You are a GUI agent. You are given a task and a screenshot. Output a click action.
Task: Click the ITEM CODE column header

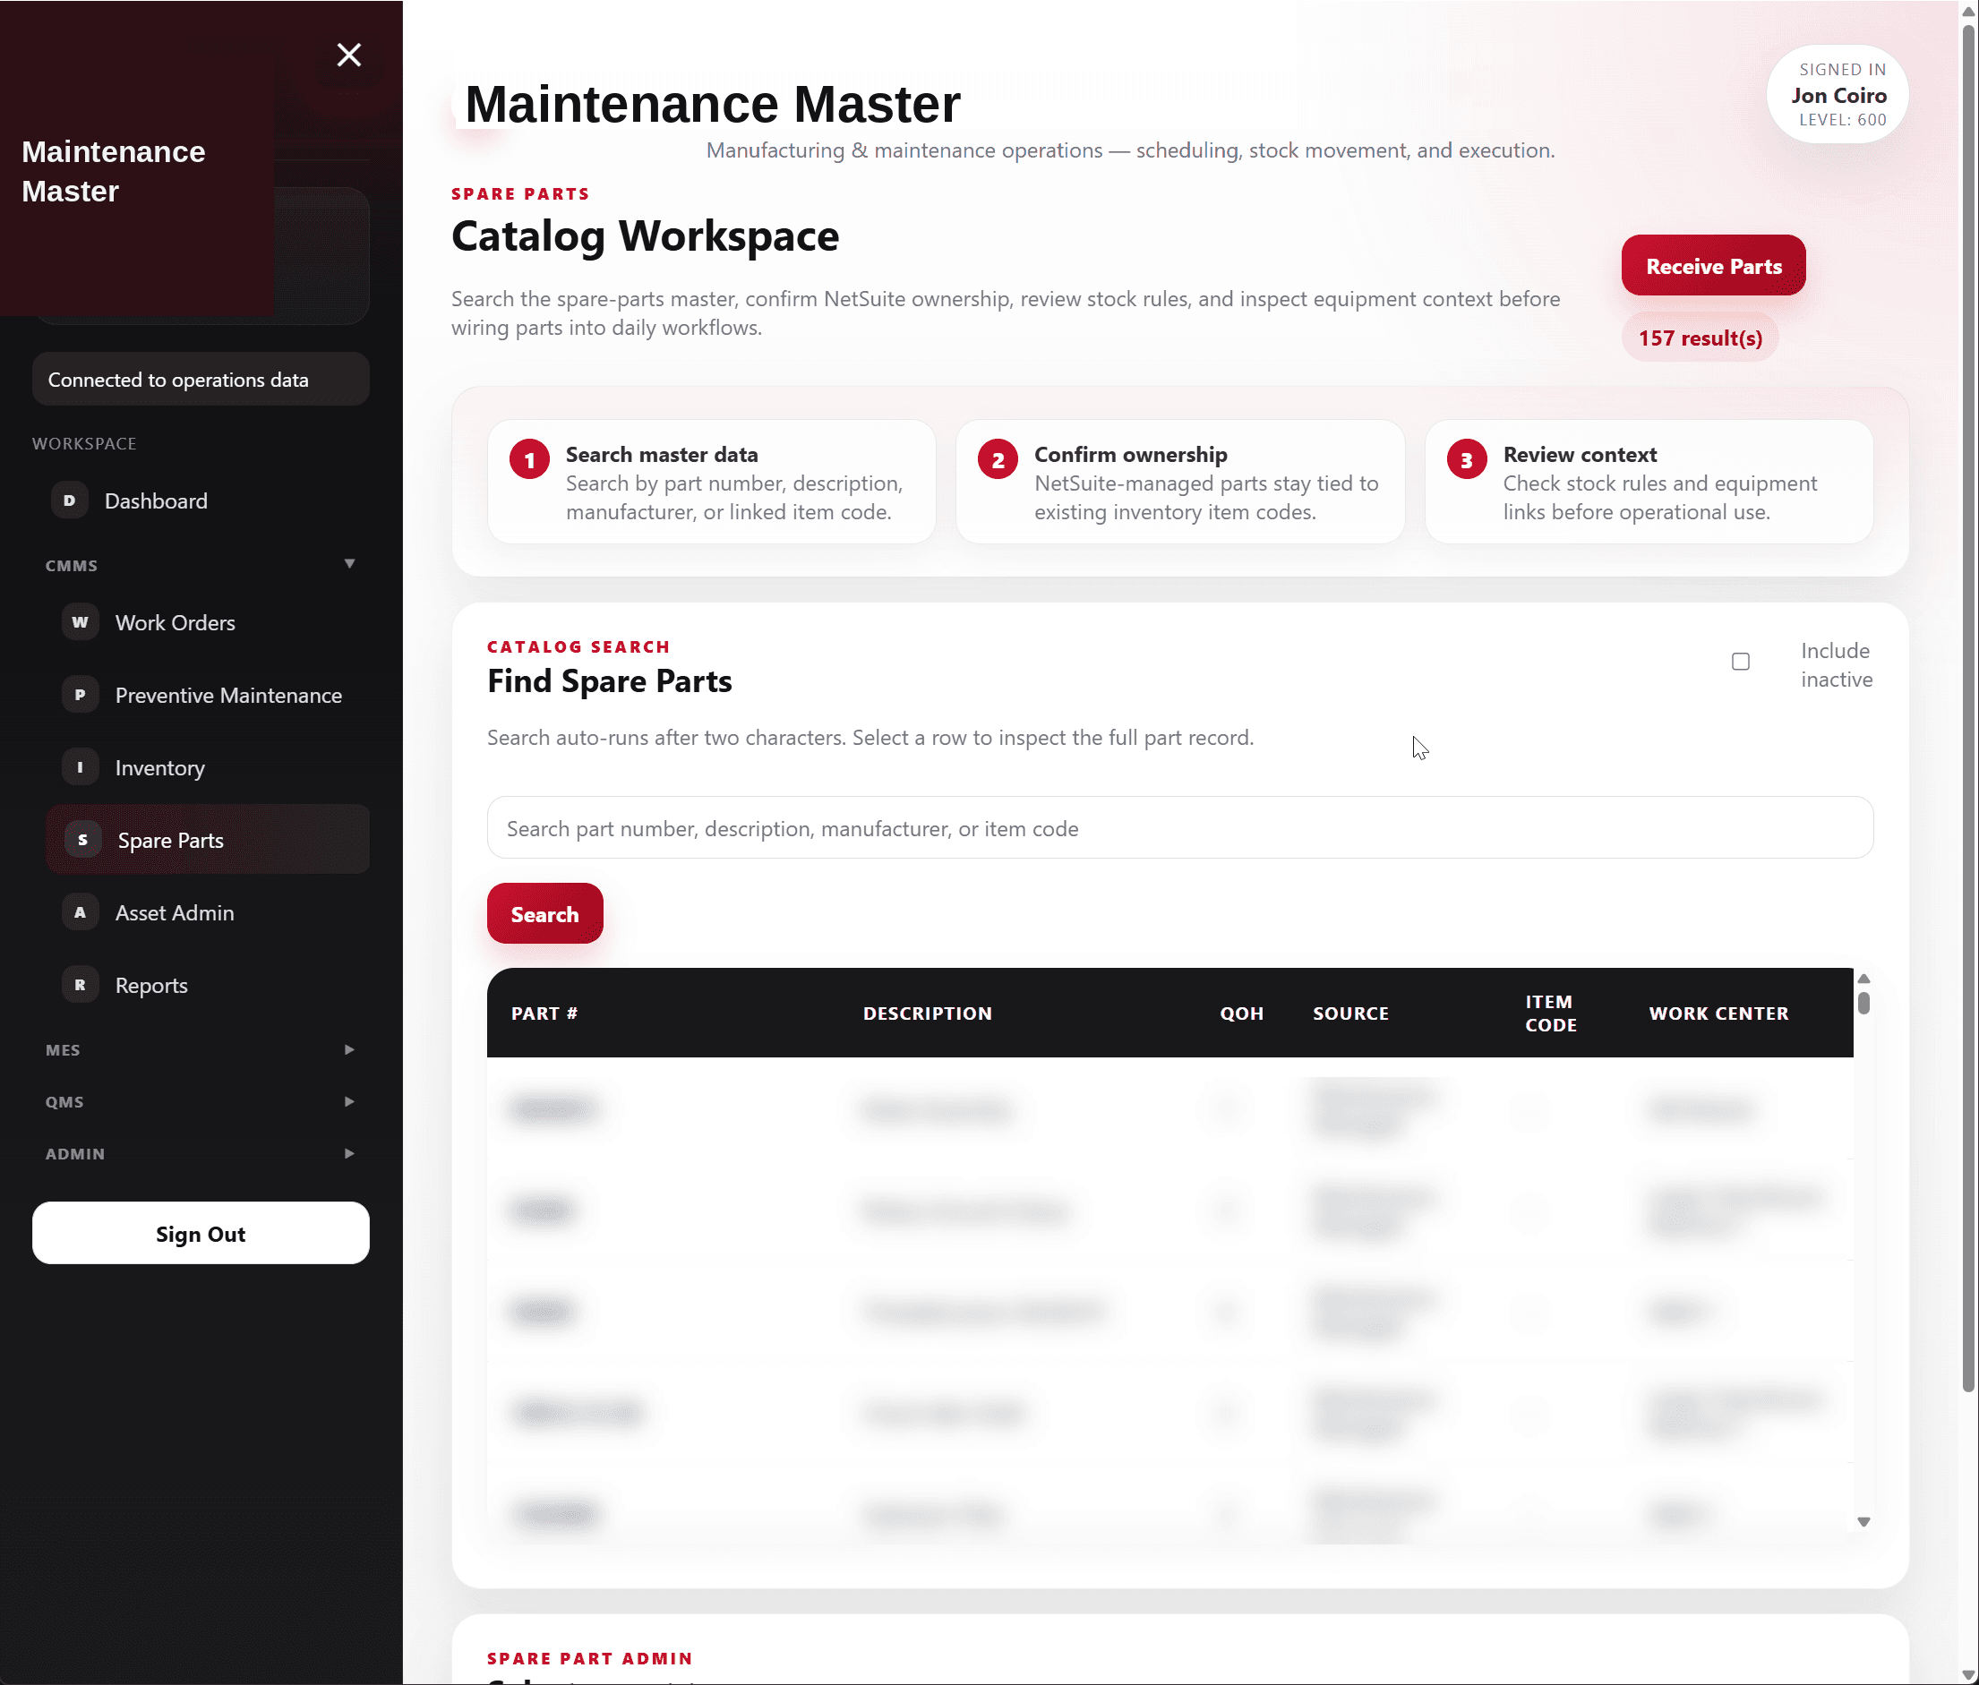(1551, 1014)
